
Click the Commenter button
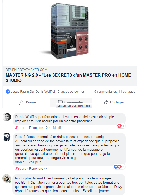pyautogui.click(x=71, y=102)
